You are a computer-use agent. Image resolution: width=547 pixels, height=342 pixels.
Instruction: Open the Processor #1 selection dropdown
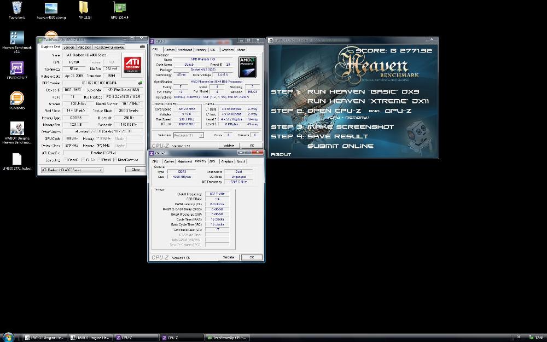click(x=188, y=135)
